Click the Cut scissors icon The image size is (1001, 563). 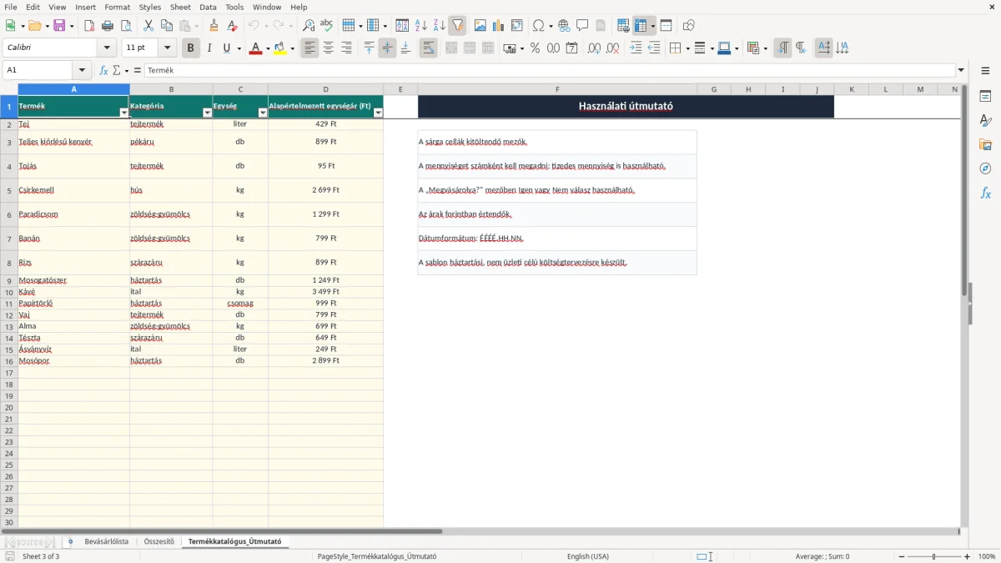[148, 26]
